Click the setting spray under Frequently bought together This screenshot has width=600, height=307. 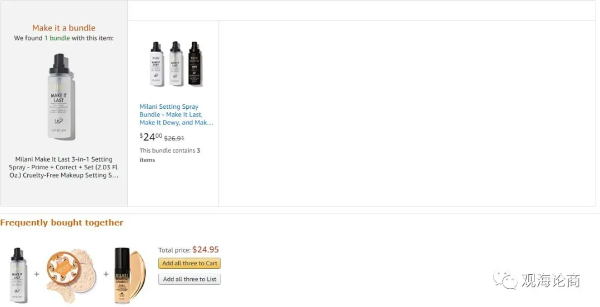click(19, 275)
